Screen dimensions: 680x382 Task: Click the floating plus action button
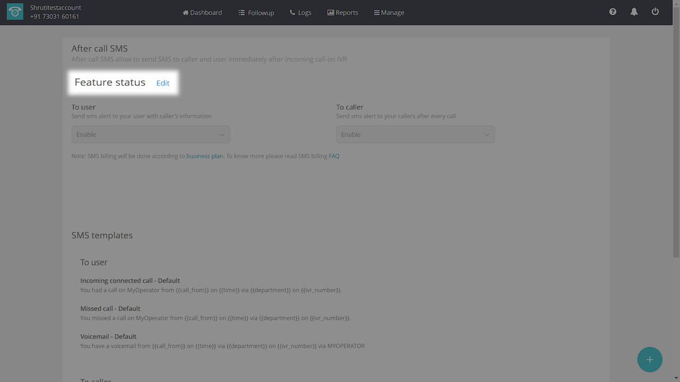click(x=649, y=360)
